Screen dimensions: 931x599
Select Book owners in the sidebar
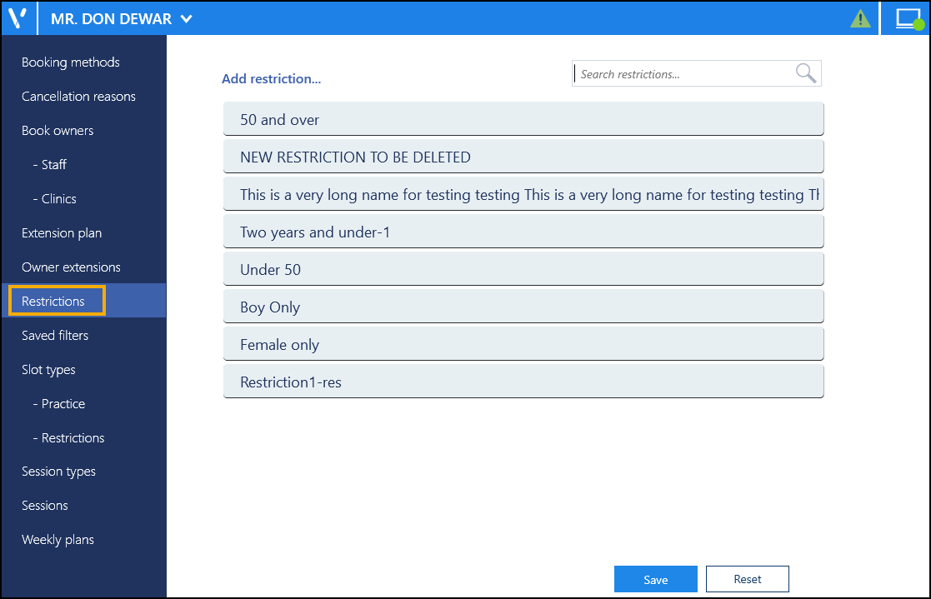pyautogui.click(x=58, y=131)
